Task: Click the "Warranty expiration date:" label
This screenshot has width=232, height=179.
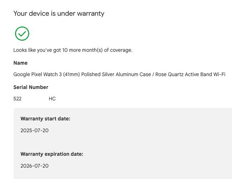Action: (x=52, y=154)
